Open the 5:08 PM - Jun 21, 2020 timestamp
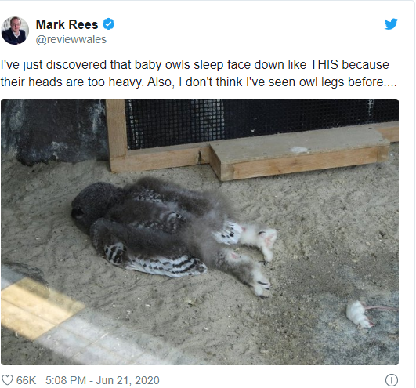This screenshot has height=388, width=416. point(103,380)
